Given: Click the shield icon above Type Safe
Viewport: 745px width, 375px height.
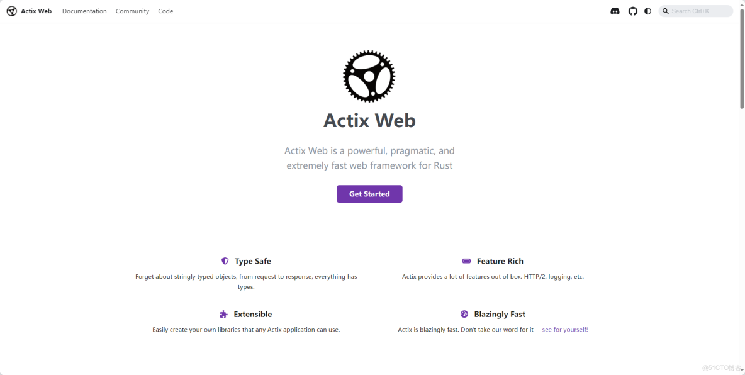Looking at the screenshot, I should [x=225, y=260].
